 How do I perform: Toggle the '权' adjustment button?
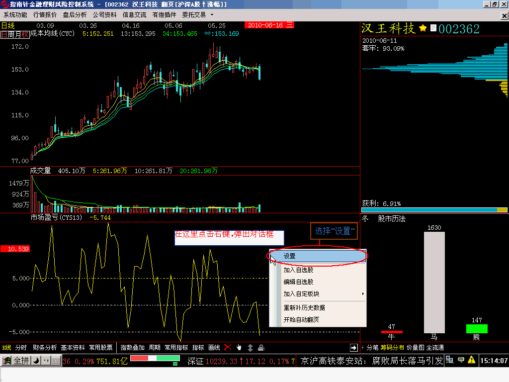(25, 34)
